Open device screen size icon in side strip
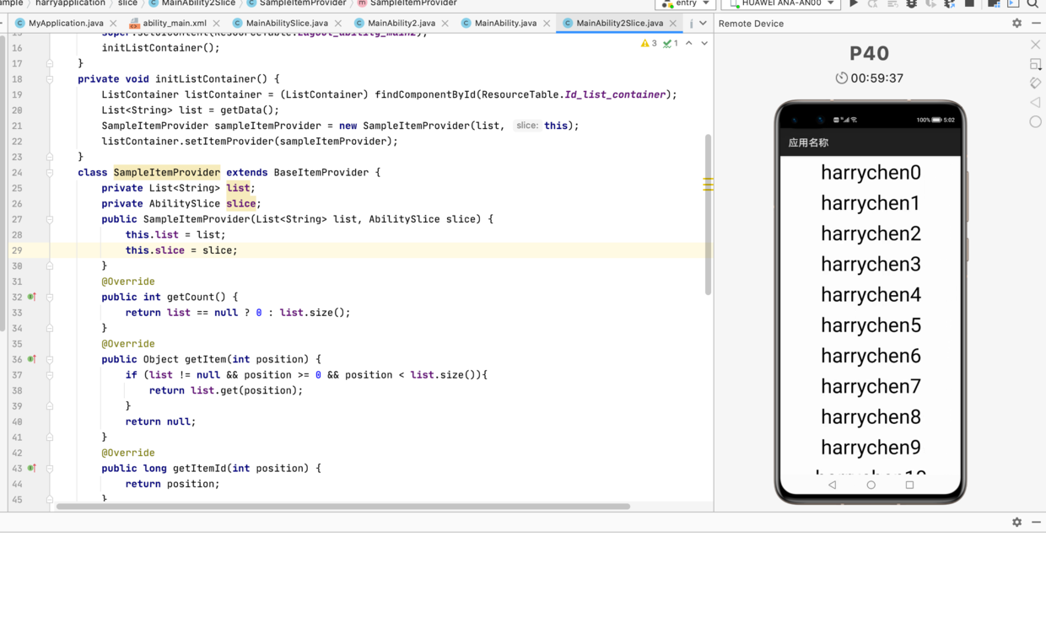Screen dimensions: 1046x617 (x=1035, y=64)
